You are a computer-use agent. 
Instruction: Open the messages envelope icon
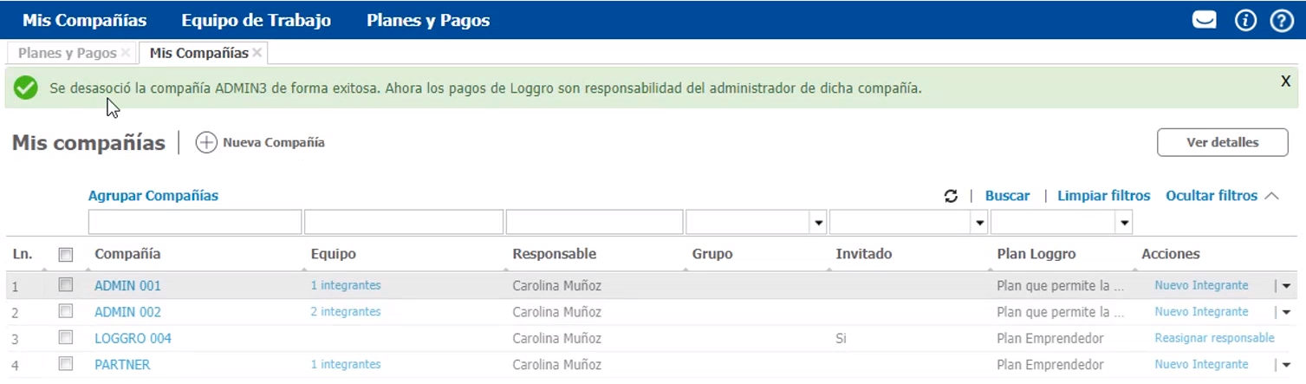pos(1204,20)
